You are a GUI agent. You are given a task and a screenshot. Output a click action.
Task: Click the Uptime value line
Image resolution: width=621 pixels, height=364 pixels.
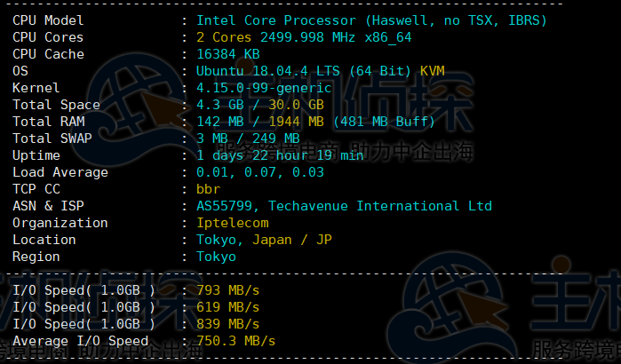280,155
